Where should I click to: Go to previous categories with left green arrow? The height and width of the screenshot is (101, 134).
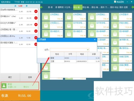click(x=42, y=7)
